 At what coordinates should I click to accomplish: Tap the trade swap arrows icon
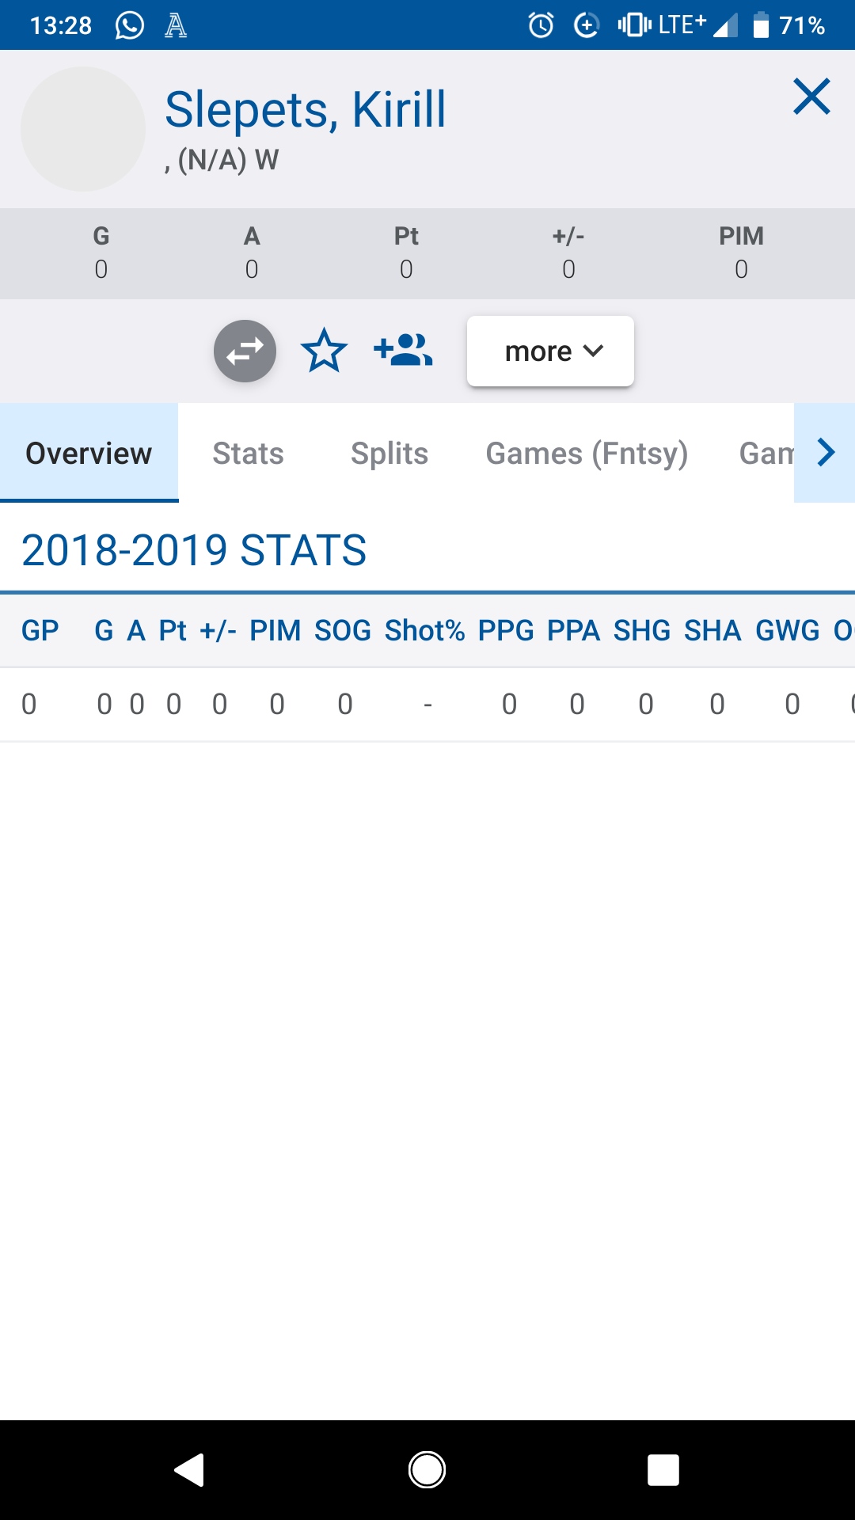[245, 351]
